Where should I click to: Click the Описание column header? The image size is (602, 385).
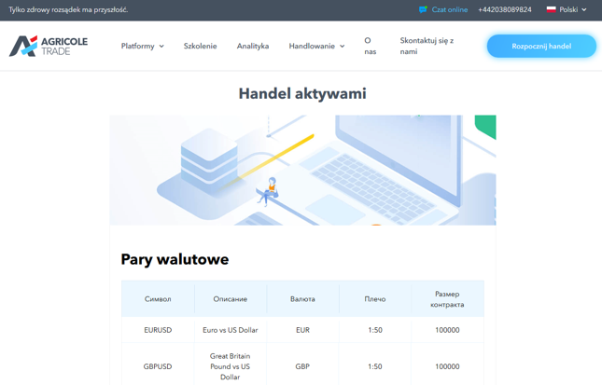(x=231, y=299)
